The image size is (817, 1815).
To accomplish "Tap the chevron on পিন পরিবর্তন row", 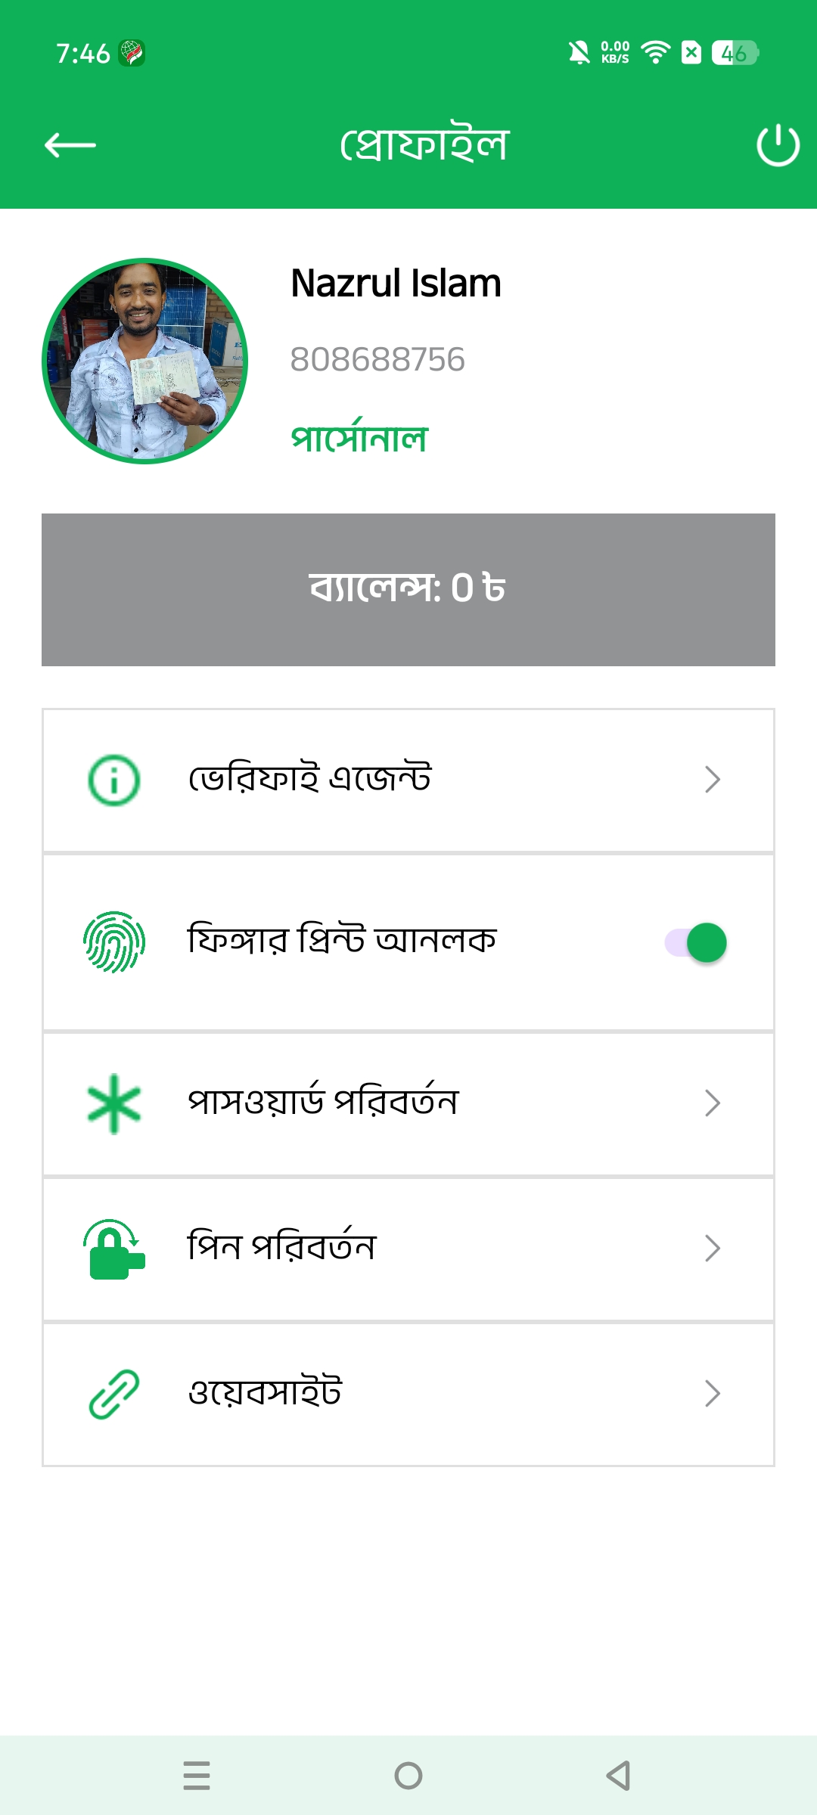I will (712, 1249).
